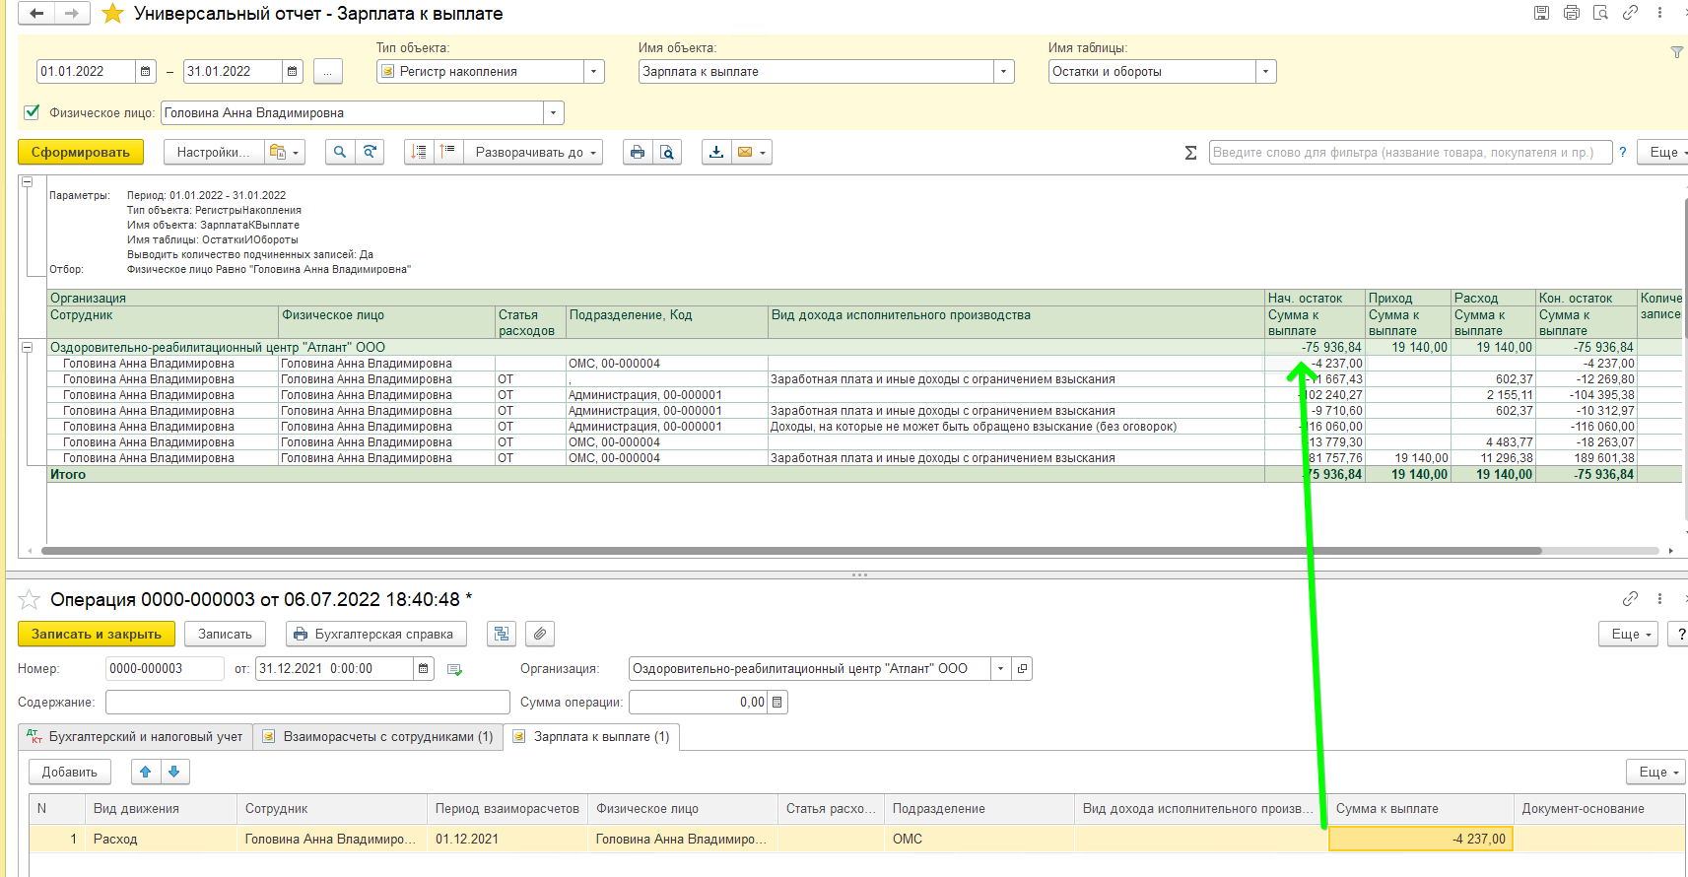Open the Разворачивать до dropdown
This screenshot has height=877, width=1688.
coord(537,152)
